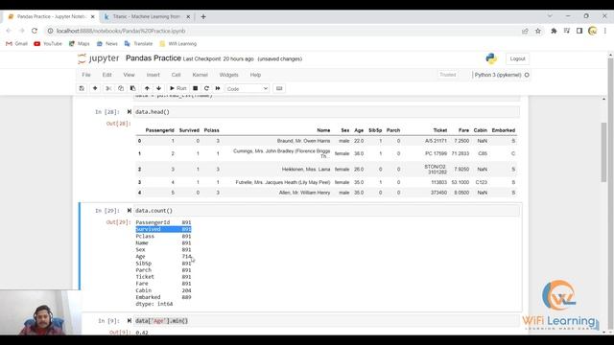Open the cell type Code dropdown
The width and height of the screenshot is (614, 345).
pyautogui.click(x=247, y=89)
